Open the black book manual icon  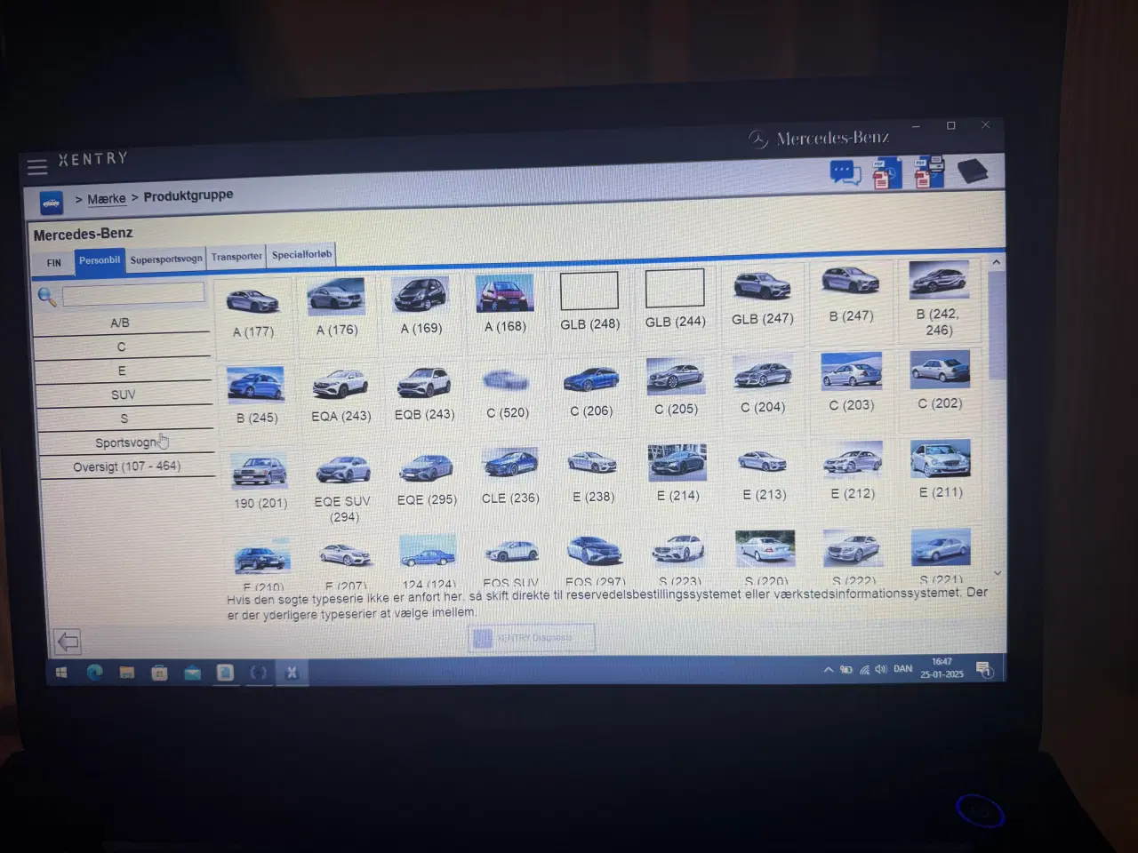click(973, 170)
